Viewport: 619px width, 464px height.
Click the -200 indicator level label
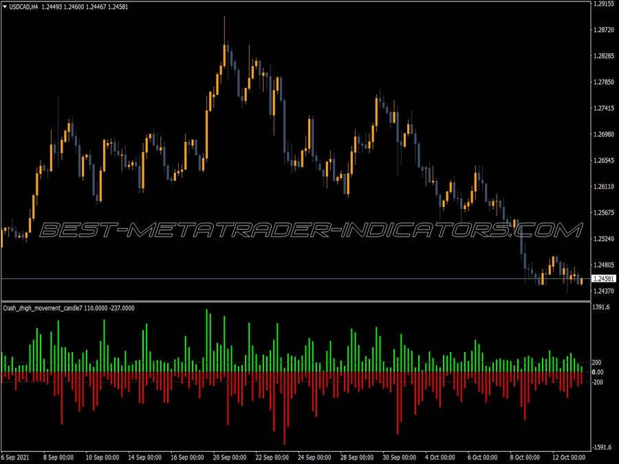tap(598, 382)
